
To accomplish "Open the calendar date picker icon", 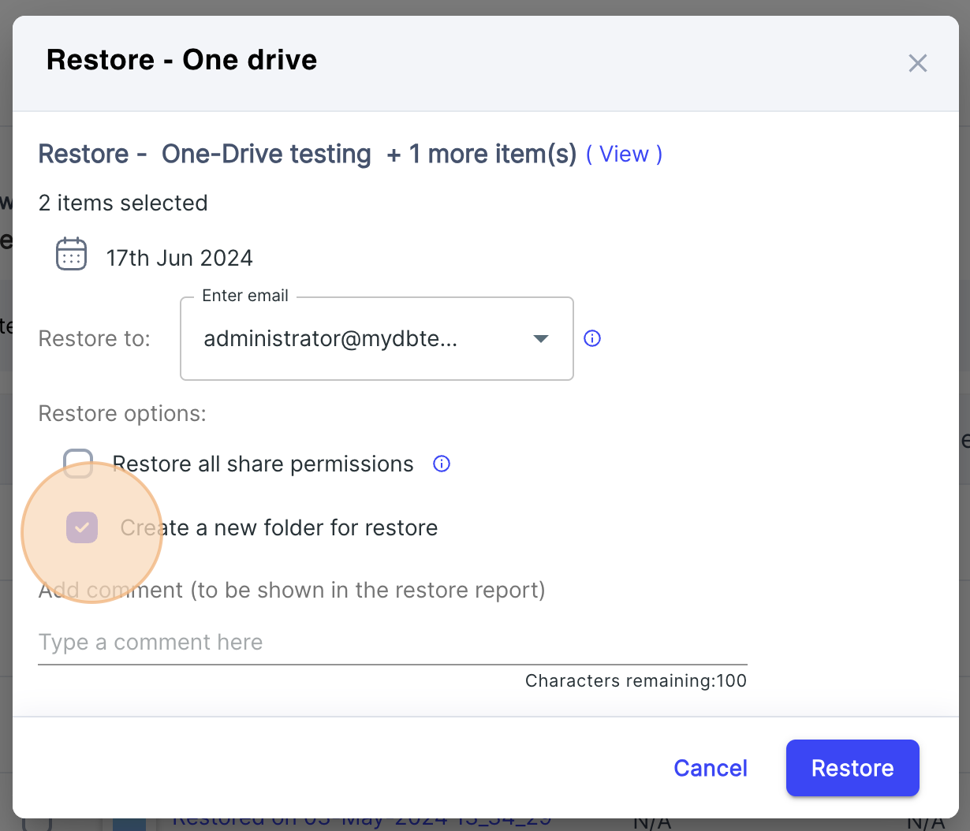I will (70, 254).
